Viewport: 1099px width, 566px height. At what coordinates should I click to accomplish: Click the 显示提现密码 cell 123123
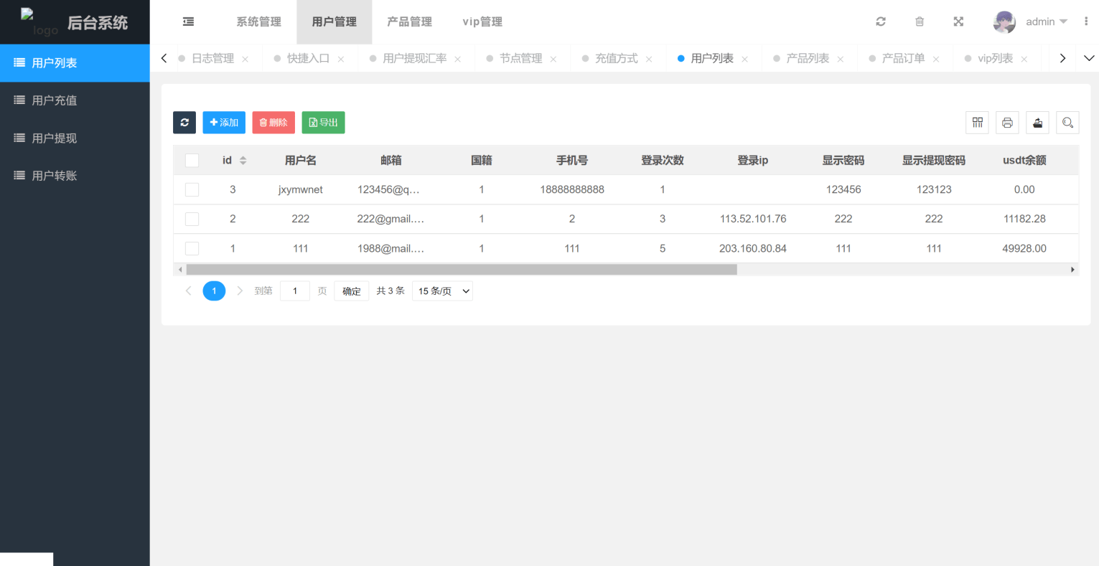(934, 189)
